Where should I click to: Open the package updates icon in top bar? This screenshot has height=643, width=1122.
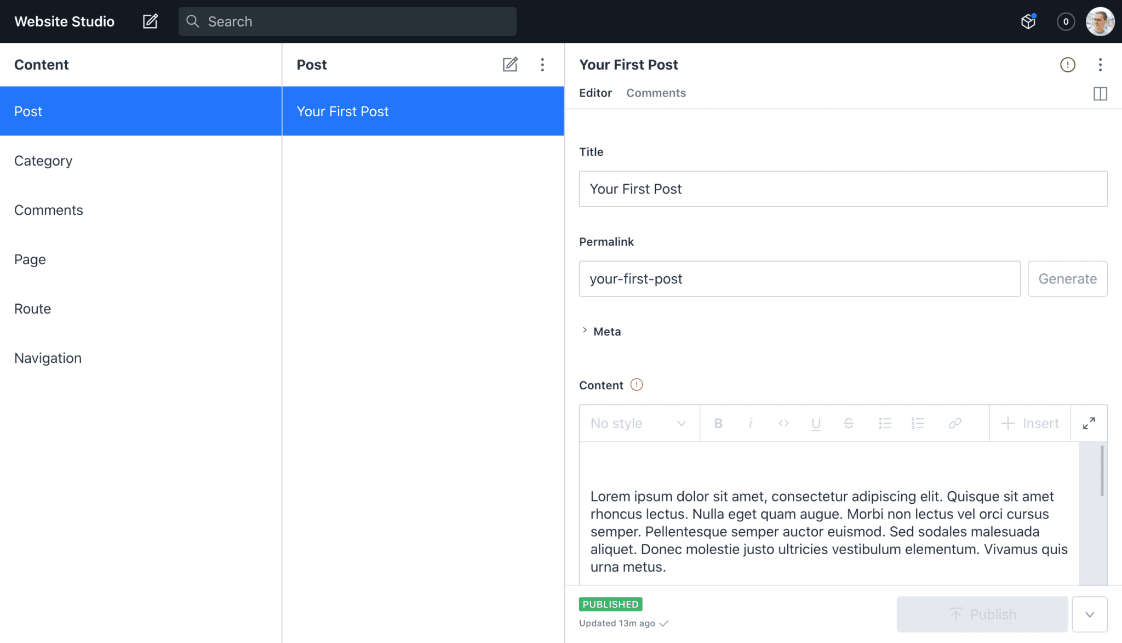coord(1028,21)
